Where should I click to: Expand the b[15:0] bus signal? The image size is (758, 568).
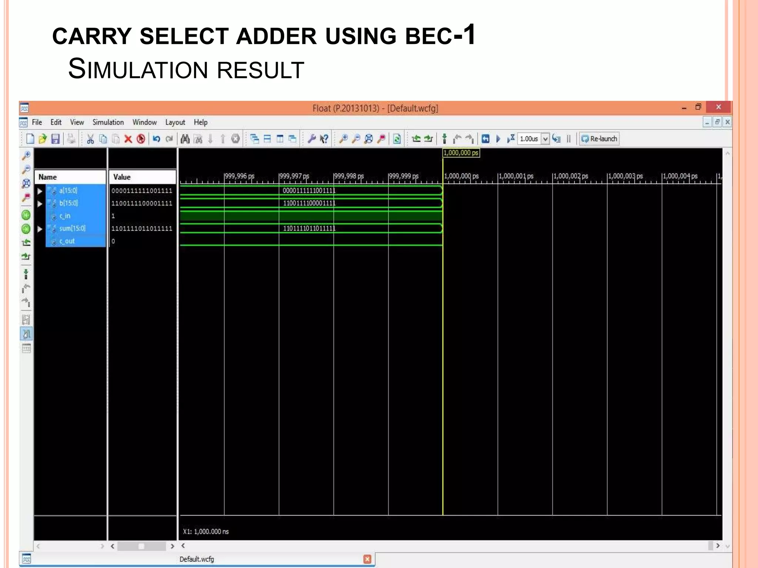pos(40,204)
